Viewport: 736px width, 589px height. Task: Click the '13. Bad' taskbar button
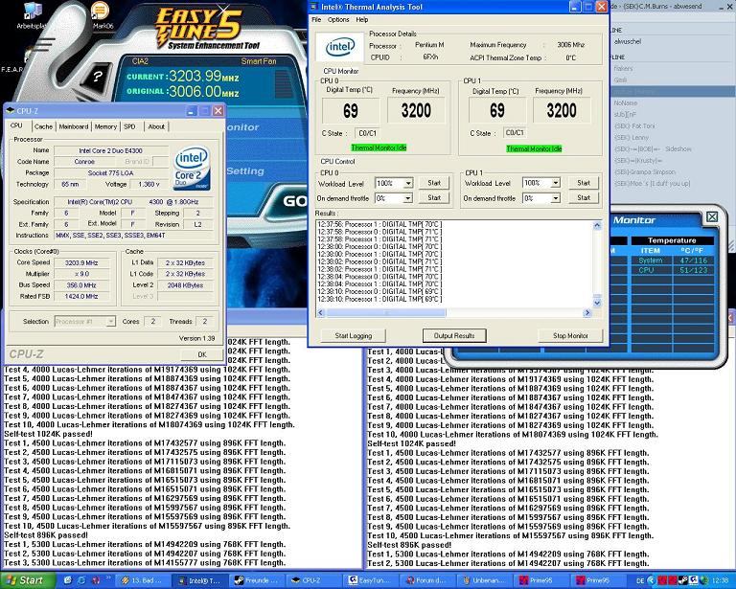click(143, 580)
